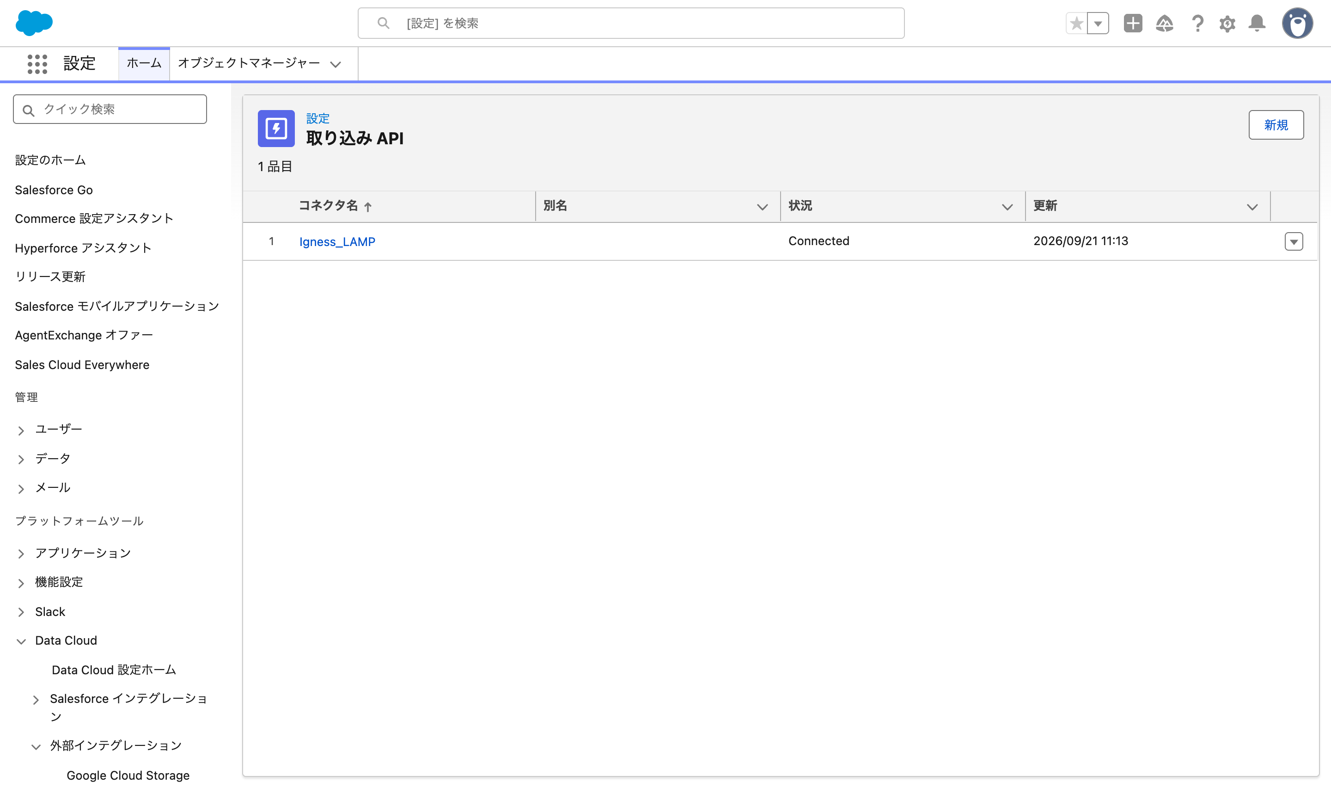This screenshot has height=788, width=1331.
Task: Collapse the Data Cloud tree section
Action: click(21, 641)
